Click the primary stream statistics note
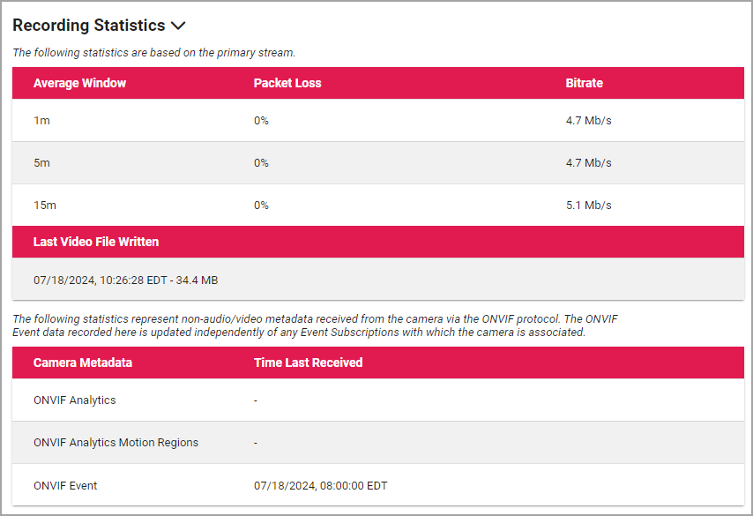Viewport: 753px width, 516px height. (x=153, y=53)
